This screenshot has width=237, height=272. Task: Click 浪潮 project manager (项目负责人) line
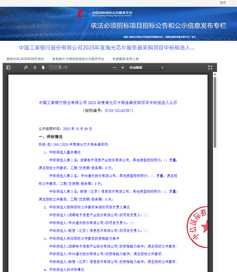tap(99, 215)
